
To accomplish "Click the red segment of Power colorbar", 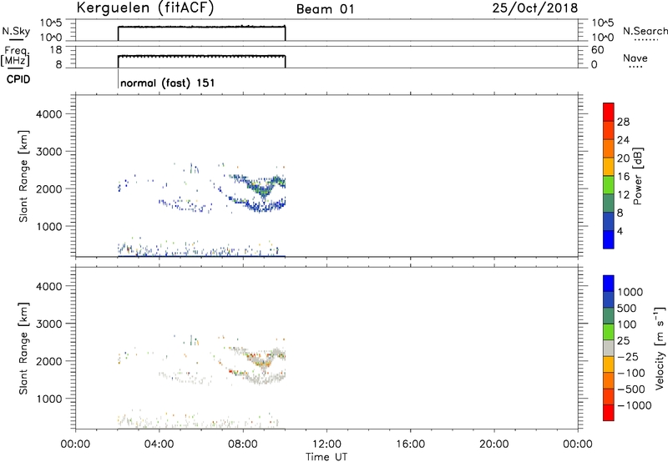I will pyautogui.click(x=609, y=112).
